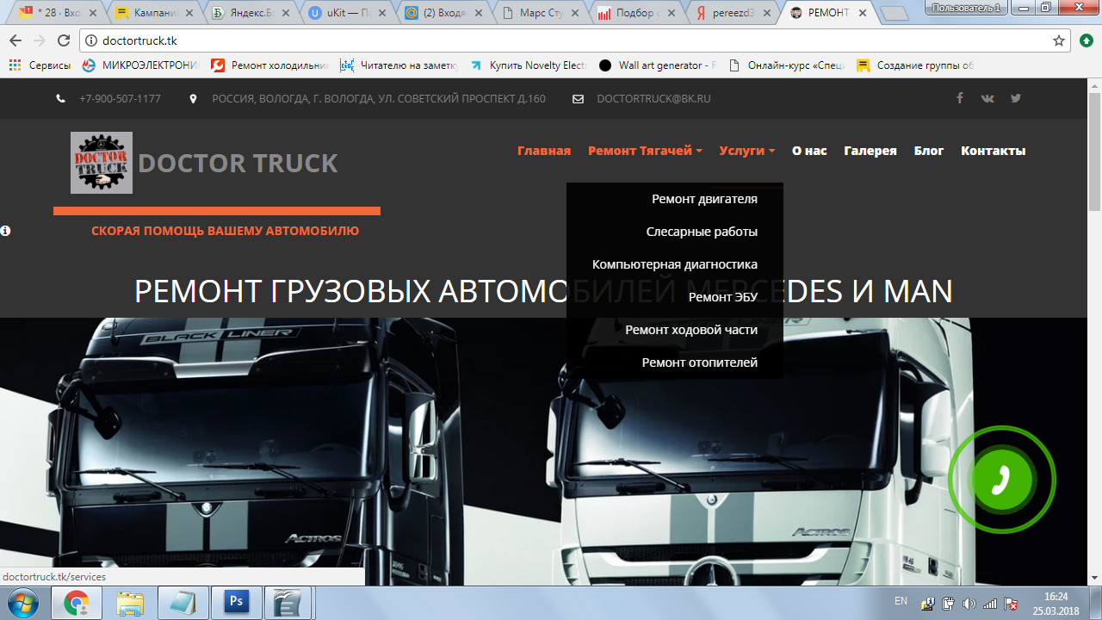Open the Онлайн-курс «Спец bookmark
Viewport: 1102px width, 620px height.
point(787,65)
